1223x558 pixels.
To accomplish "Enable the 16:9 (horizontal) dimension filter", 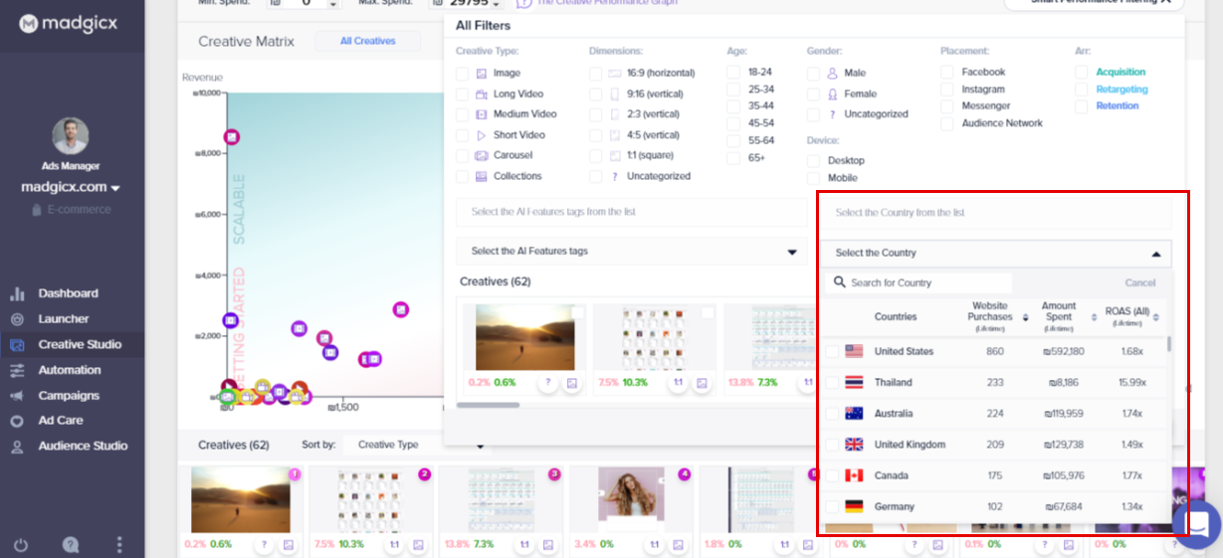I will click(595, 74).
